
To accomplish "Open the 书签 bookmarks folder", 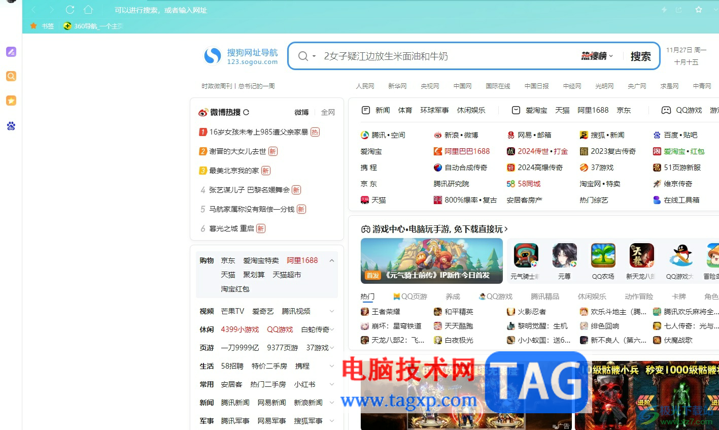I will point(42,26).
